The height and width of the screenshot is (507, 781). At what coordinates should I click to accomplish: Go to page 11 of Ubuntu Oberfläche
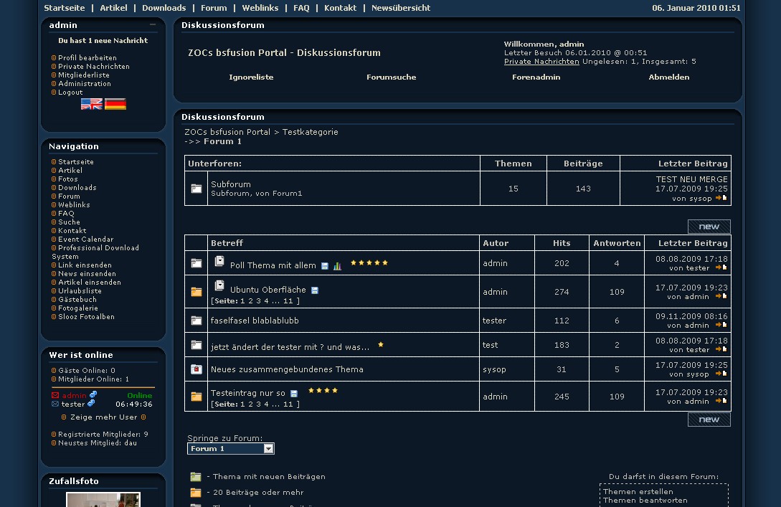coord(288,301)
